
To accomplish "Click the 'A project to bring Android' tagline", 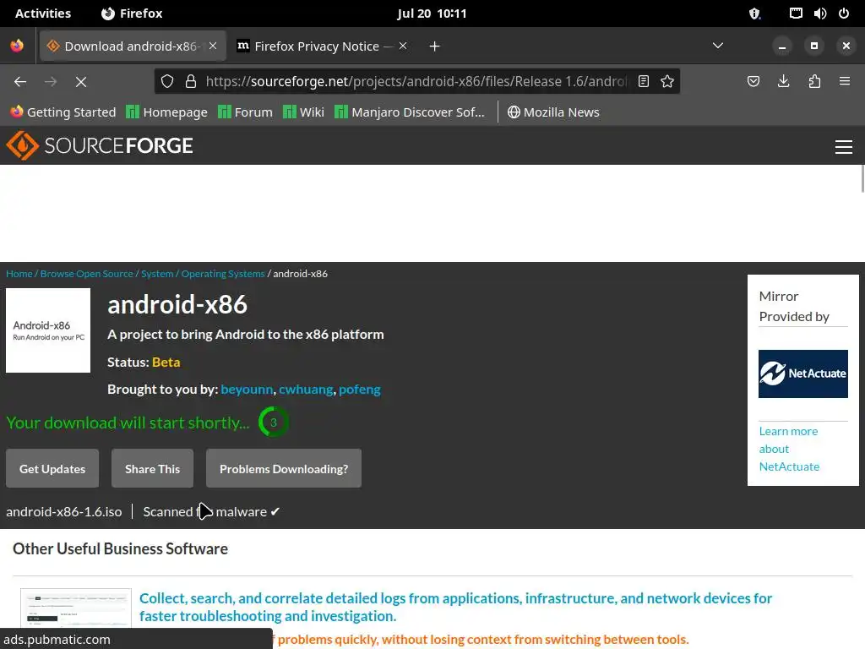I will coord(246,335).
